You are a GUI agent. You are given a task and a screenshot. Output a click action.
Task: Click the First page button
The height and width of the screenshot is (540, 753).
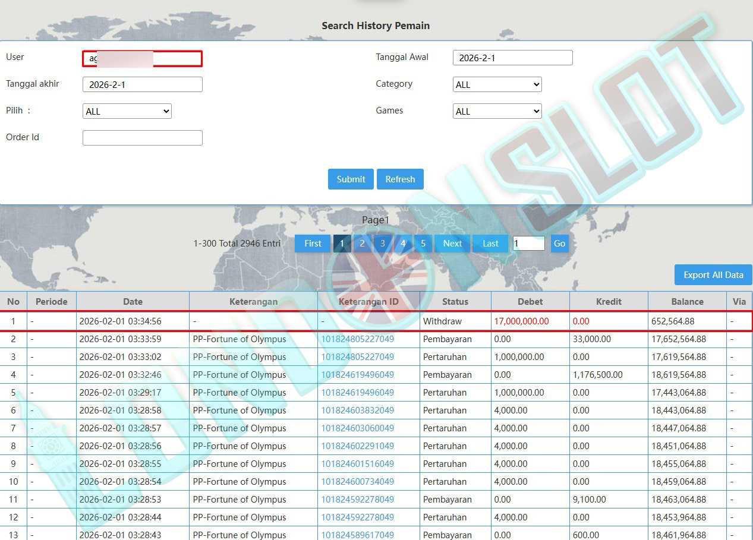click(313, 244)
